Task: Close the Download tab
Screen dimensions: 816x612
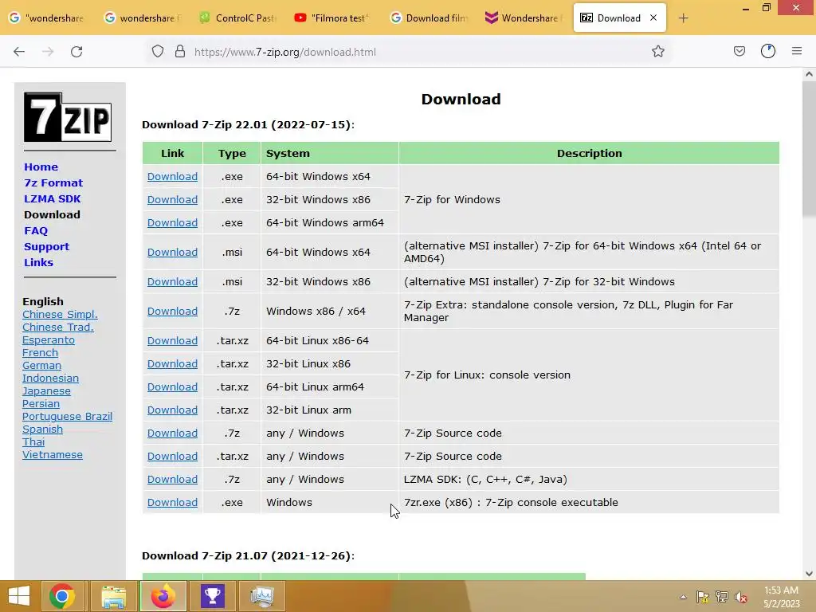Action: pyautogui.click(x=653, y=18)
